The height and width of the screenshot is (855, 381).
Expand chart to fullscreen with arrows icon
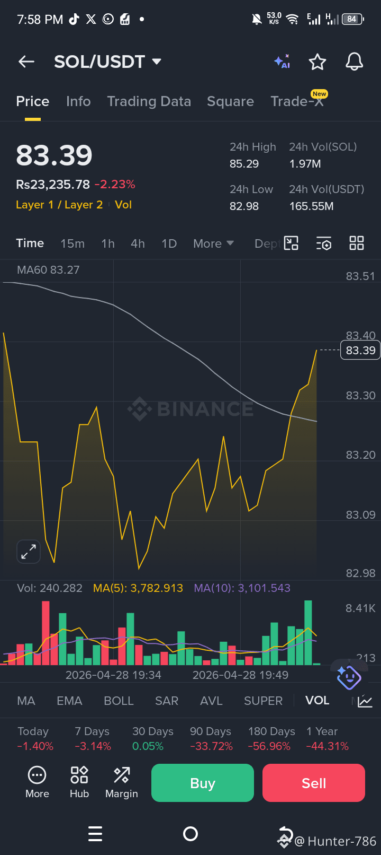(29, 552)
